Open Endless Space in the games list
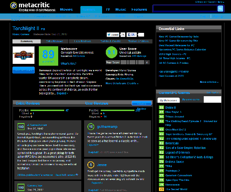Screen dimensions: 231x192 [x=175, y=161]
